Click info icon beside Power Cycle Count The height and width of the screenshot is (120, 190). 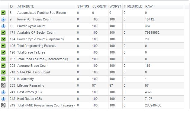[x=3, y=26]
